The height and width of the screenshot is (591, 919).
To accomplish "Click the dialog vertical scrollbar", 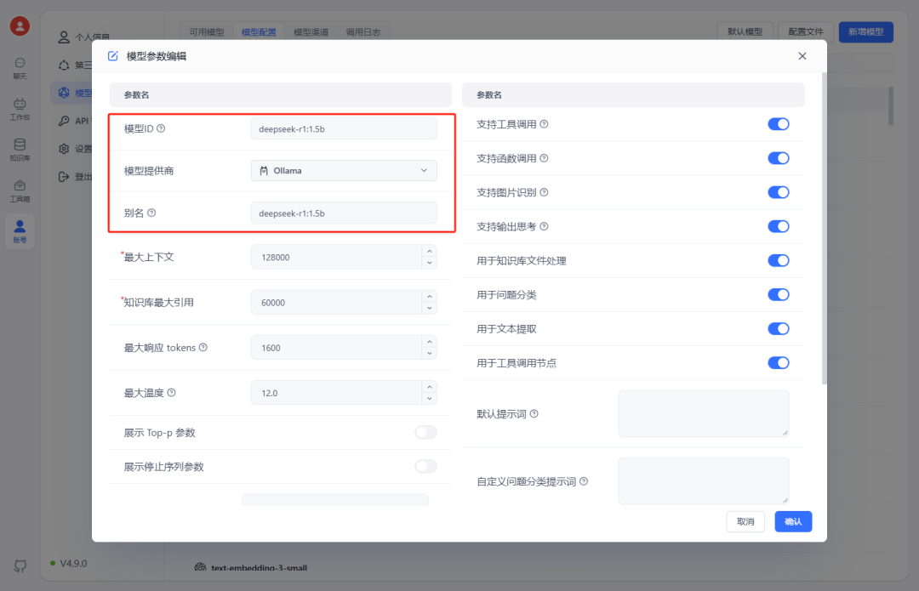I will tap(824, 229).
